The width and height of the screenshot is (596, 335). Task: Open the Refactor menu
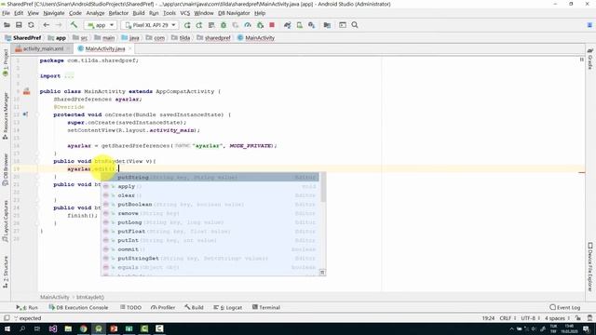coord(118,13)
